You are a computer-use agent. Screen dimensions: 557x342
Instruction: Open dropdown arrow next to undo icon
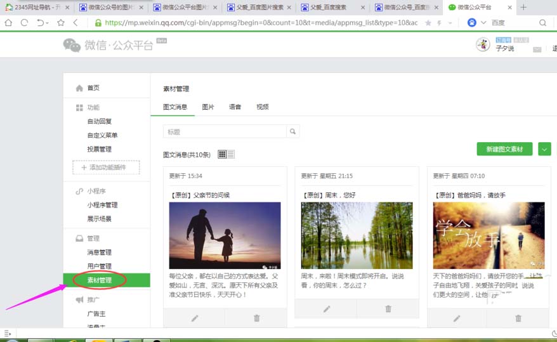coord(47,23)
